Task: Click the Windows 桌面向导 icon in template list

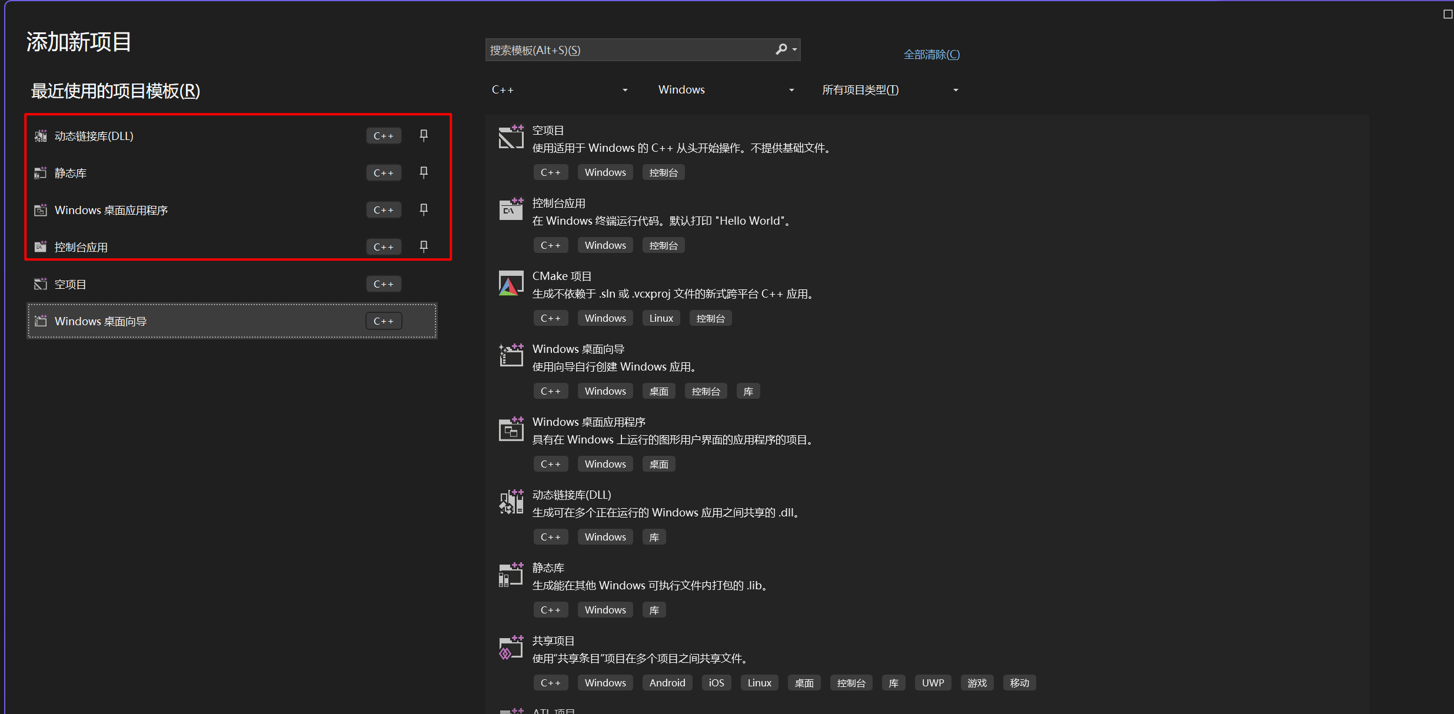Action: click(510, 356)
